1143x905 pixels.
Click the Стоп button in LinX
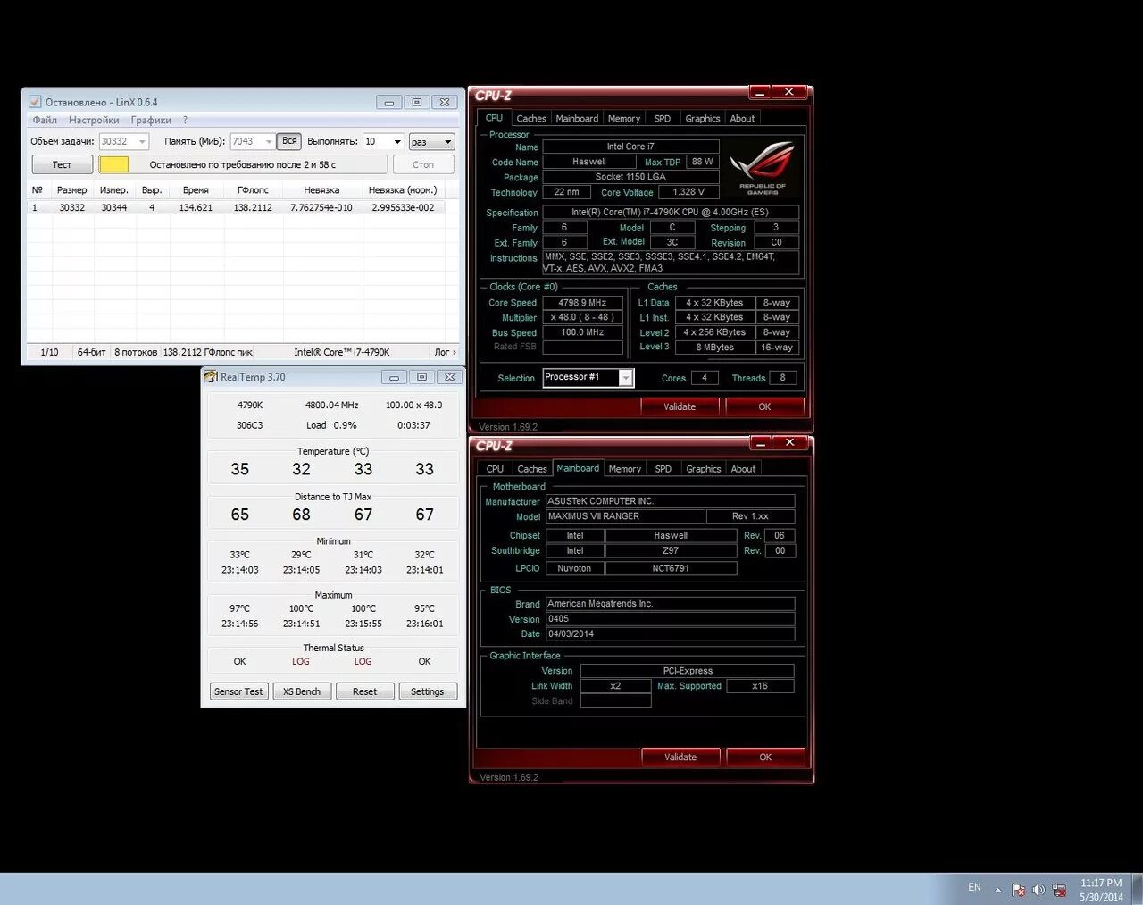click(423, 164)
